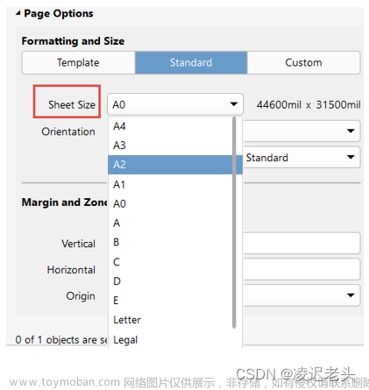The width and height of the screenshot is (369, 390).
Task: Select the highlighted A2 sheet size
Action: click(175, 165)
